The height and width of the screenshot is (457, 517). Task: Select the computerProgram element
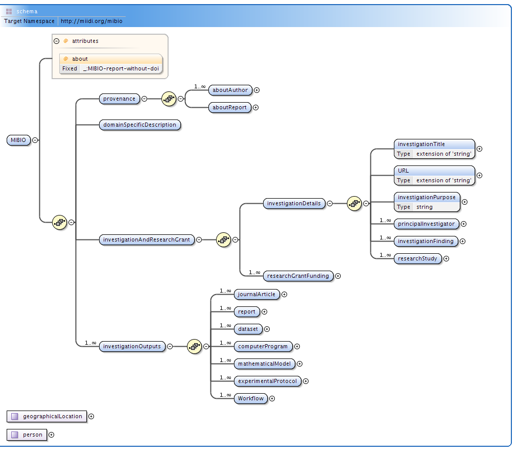click(x=263, y=346)
